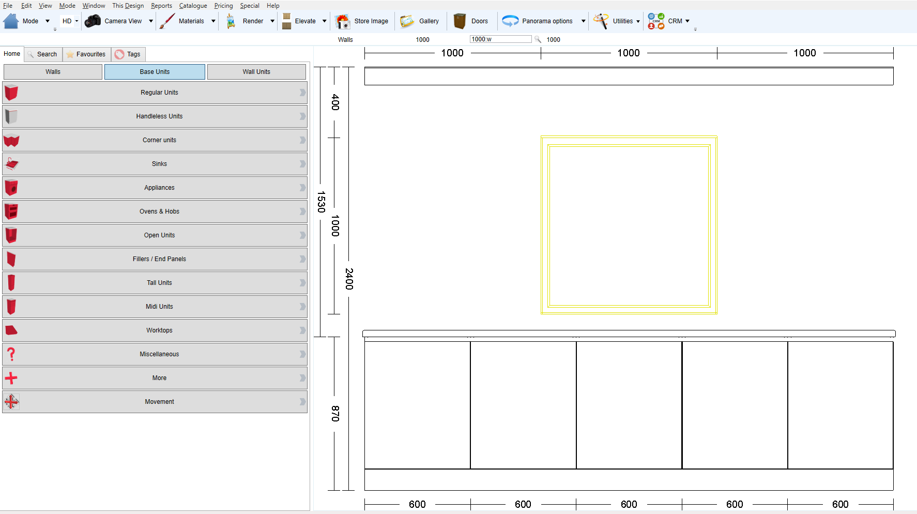The width and height of the screenshot is (917, 514).
Task: Click the magnifier icon beside the width field
Action: click(538, 39)
